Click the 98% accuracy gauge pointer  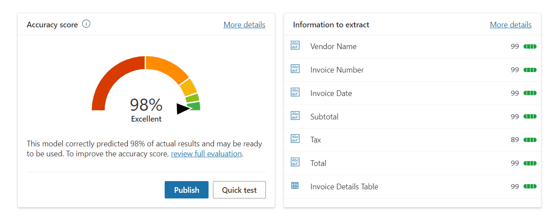(182, 109)
